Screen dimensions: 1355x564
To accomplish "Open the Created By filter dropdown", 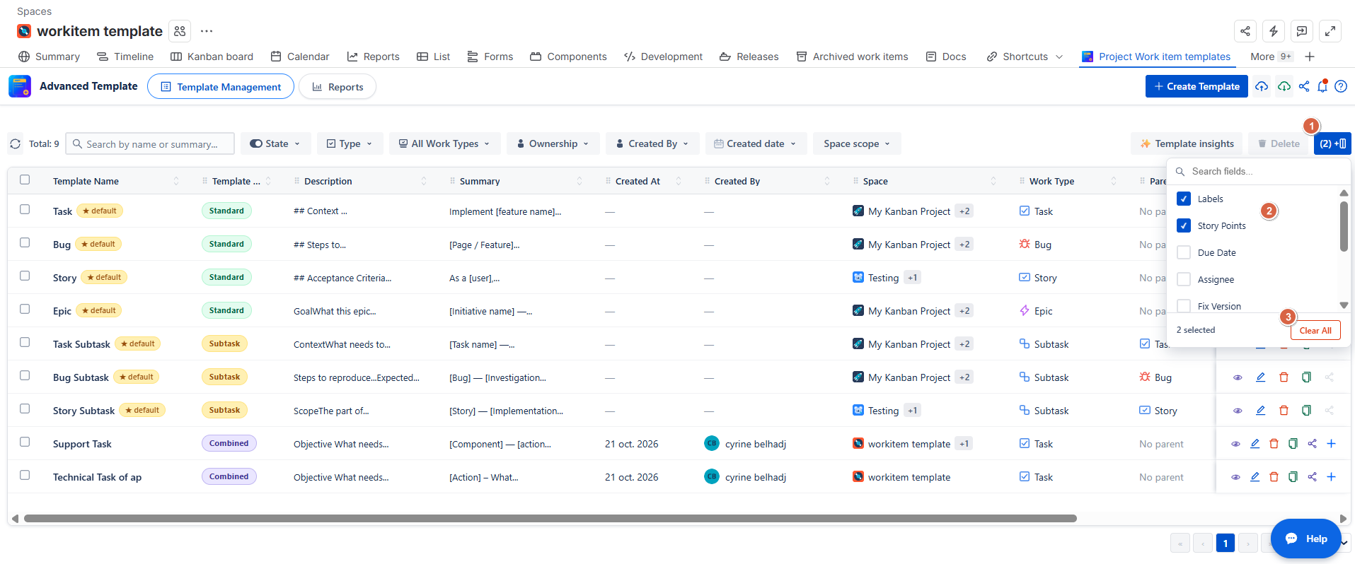I will (x=652, y=143).
